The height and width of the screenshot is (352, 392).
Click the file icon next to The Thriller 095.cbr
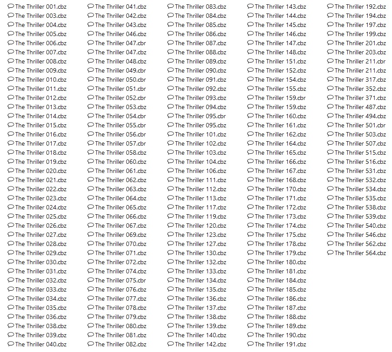coord(171,116)
